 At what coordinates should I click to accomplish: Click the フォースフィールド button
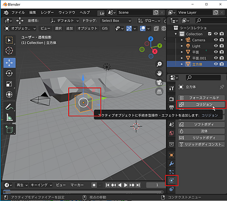click(201, 98)
